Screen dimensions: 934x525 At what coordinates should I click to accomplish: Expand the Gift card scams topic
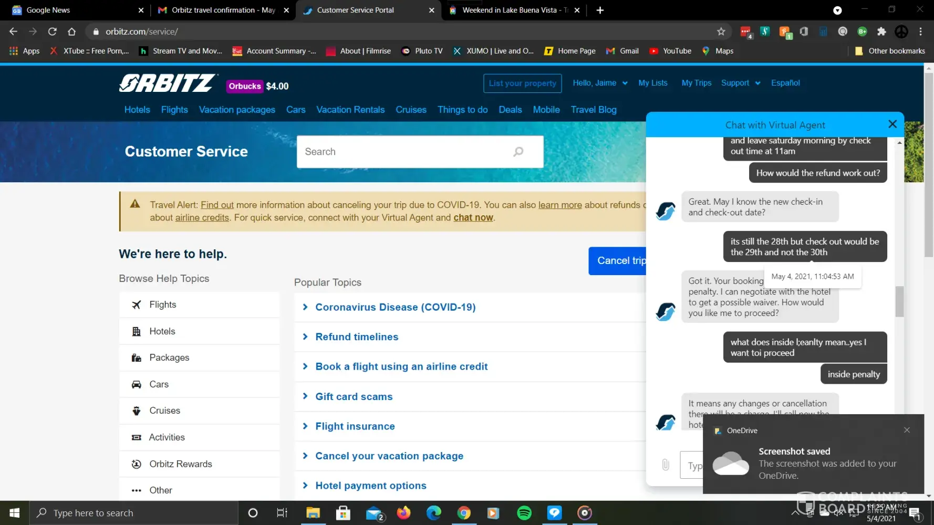tap(354, 396)
